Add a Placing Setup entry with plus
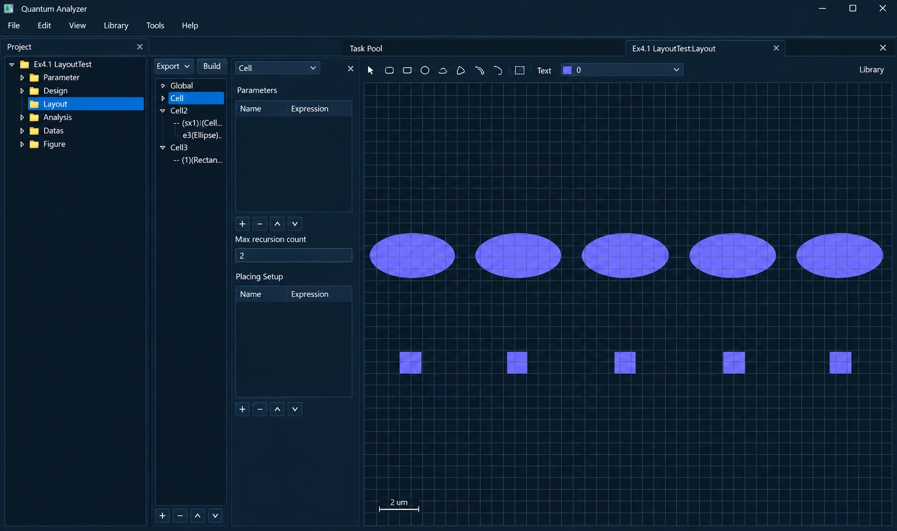This screenshot has width=897, height=531. tap(242, 409)
